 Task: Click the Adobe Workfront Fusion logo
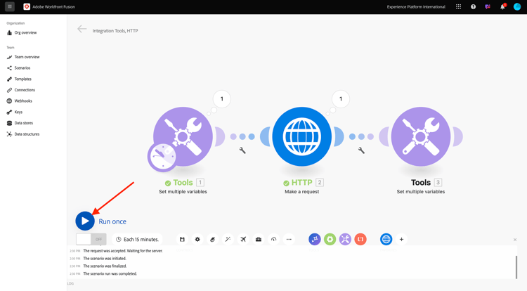pyautogui.click(x=27, y=7)
